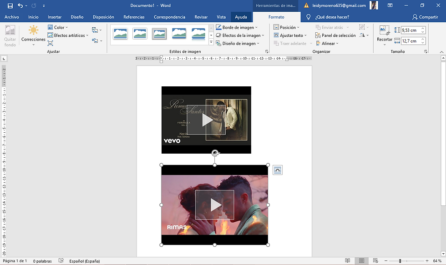Viewport: 446px width, 265px height.
Task: Click the play button on Vevo video
Action: click(x=207, y=120)
